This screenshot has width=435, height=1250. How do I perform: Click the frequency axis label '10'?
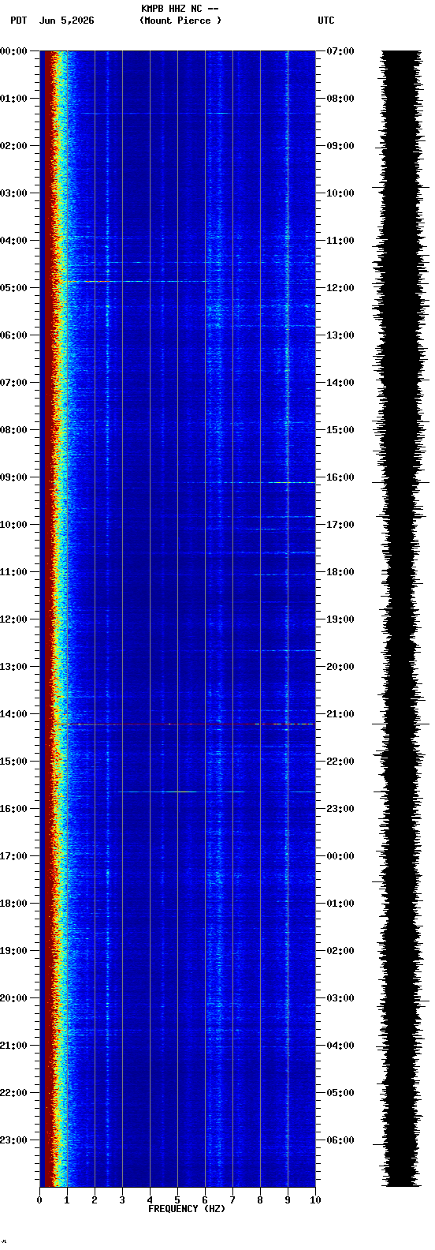coord(315,1200)
